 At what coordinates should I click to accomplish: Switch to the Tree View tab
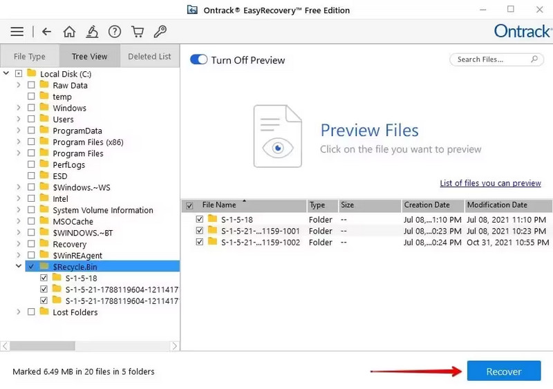point(90,56)
